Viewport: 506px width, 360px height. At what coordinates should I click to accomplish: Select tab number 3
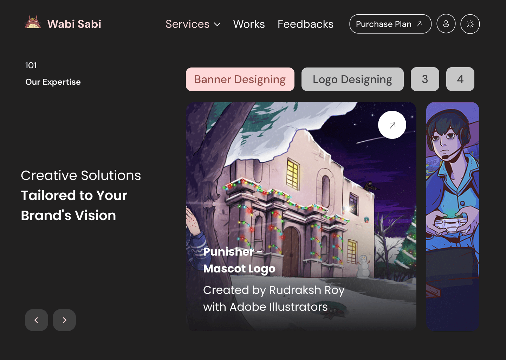pyautogui.click(x=425, y=79)
